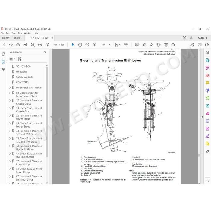211x211 pixels.
Task: Delete with the trash icon
Action: (166, 45)
